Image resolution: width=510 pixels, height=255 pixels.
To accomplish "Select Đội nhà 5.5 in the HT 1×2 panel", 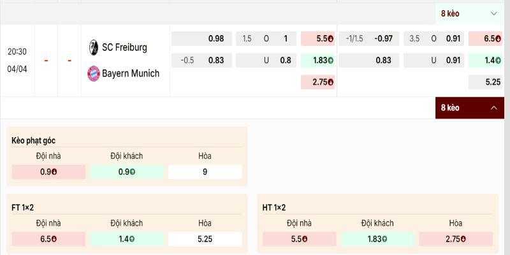I will [x=299, y=239].
